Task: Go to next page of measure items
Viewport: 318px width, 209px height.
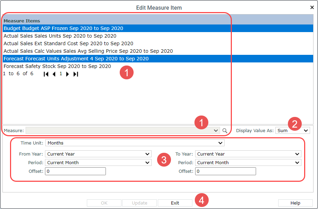Action: tap(67, 74)
